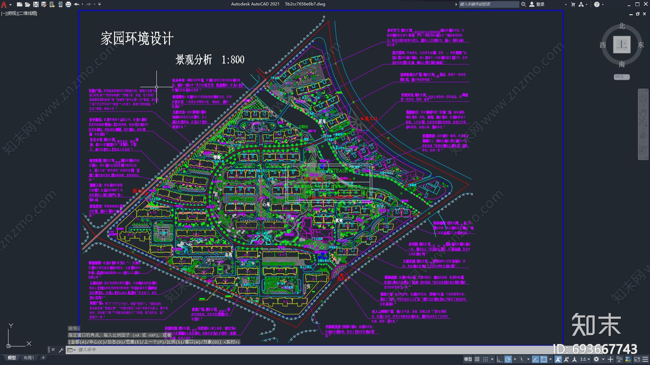
Task: Start a new drawing with the New icon
Action: (x=19, y=4)
